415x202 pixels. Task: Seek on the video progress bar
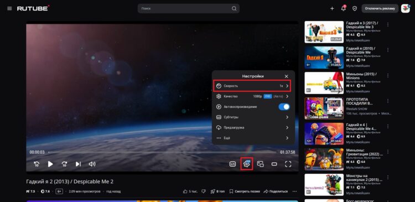(162, 152)
